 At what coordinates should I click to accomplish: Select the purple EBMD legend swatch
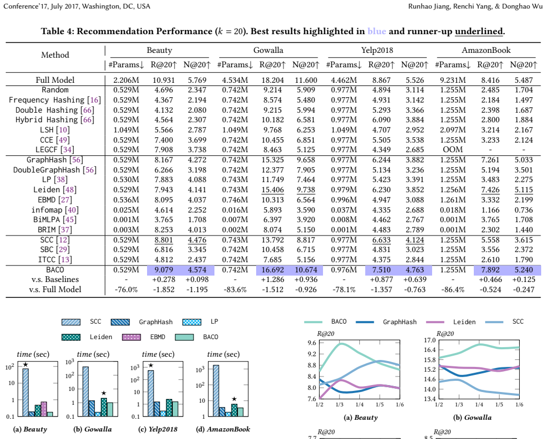(132, 337)
